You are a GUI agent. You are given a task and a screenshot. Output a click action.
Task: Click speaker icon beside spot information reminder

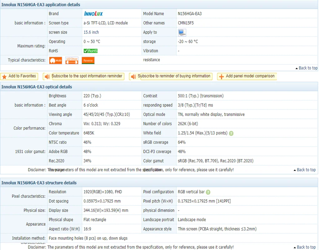tap(47, 77)
